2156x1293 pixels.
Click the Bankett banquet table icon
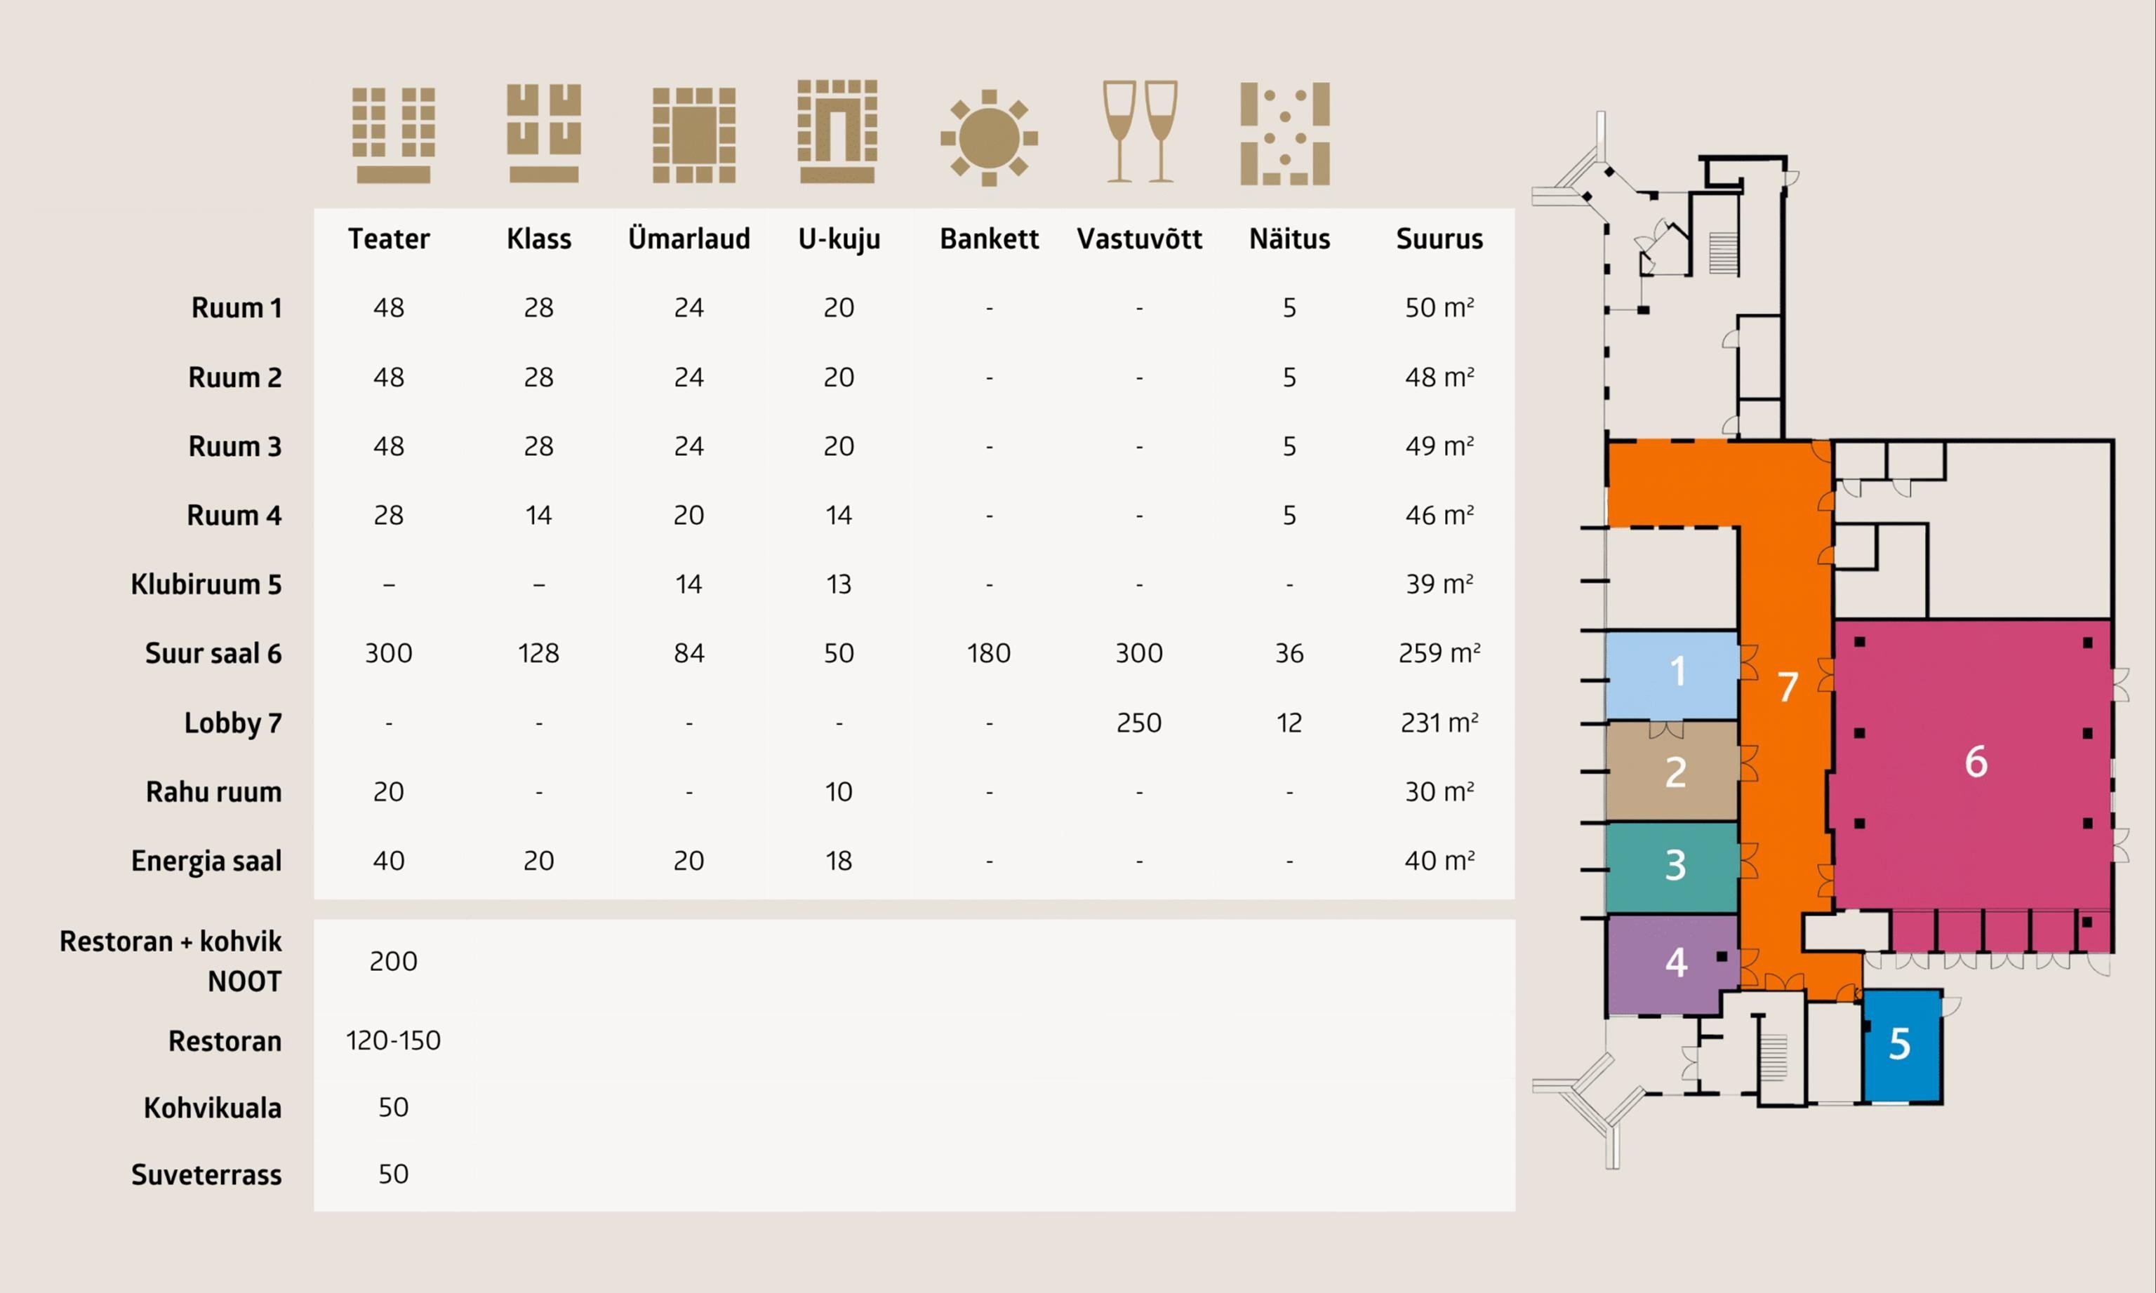(x=989, y=138)
